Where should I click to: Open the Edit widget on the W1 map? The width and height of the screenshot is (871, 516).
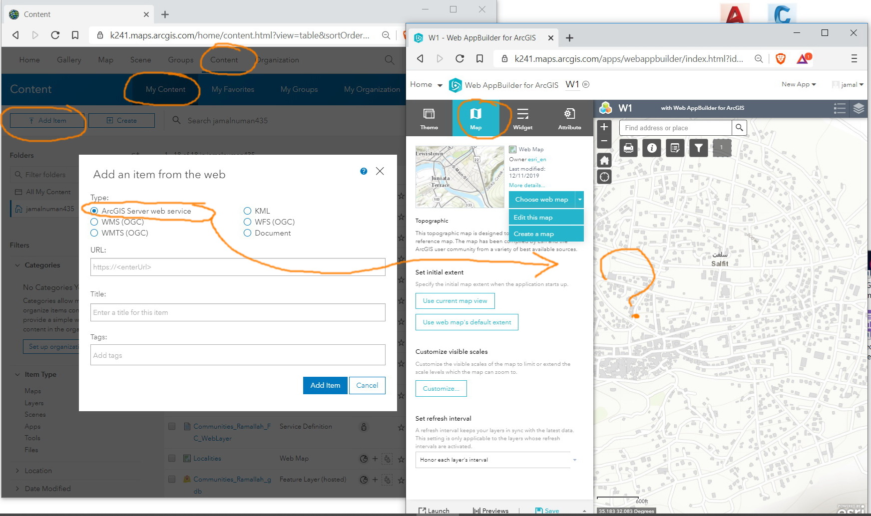(675, 148)
